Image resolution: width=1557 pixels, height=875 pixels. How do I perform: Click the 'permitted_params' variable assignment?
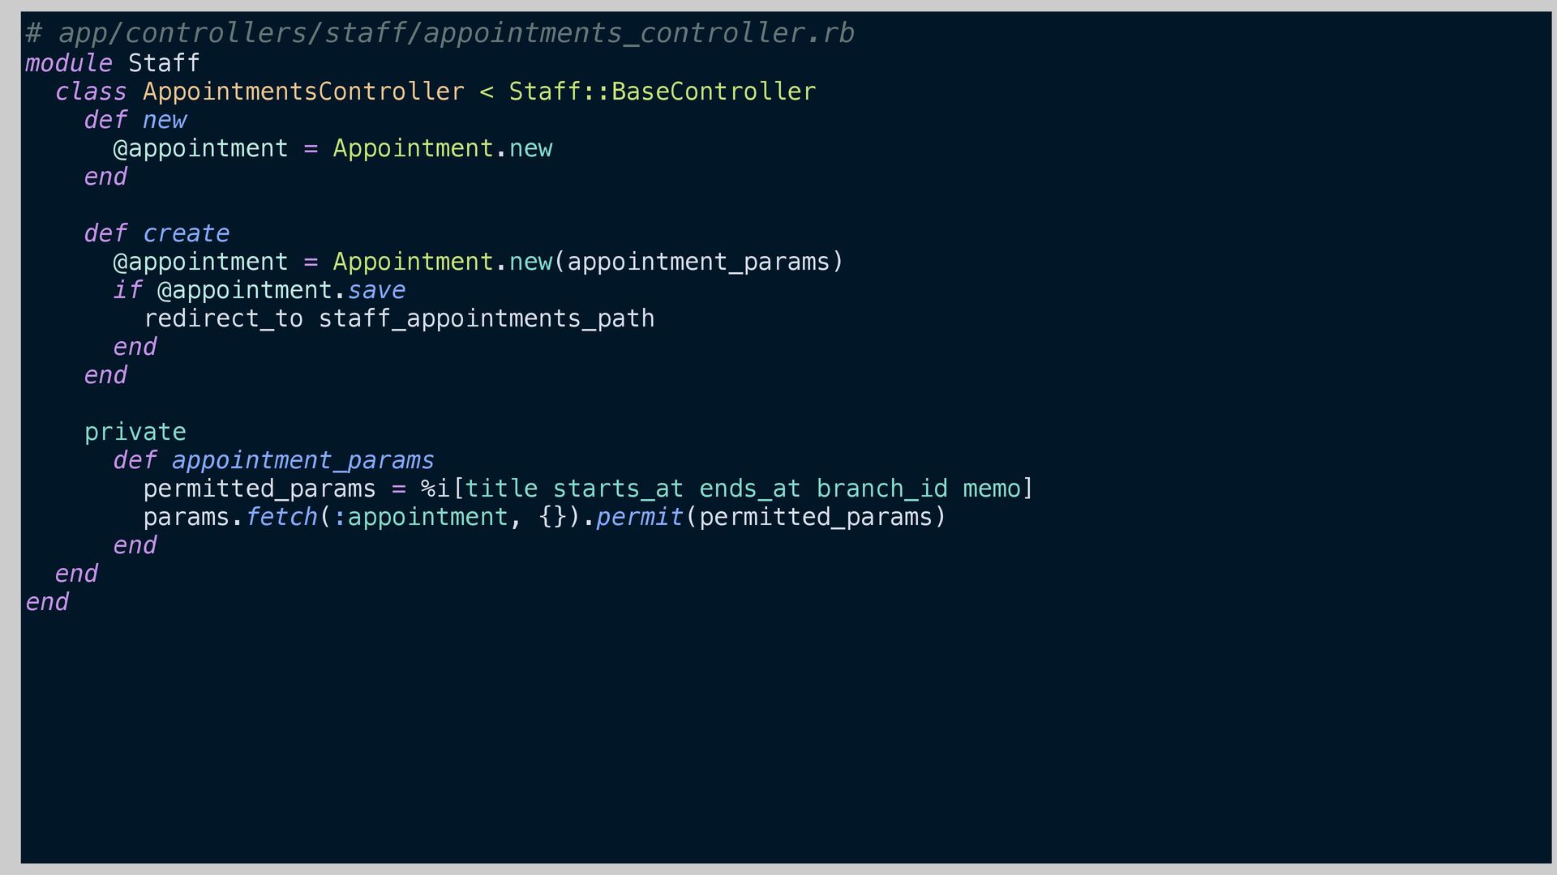point(259,489)
